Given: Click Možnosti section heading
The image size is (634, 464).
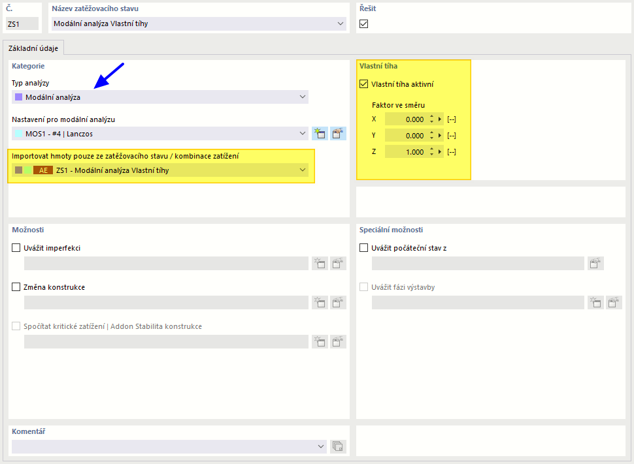Looking at the screenshot, I should click(x=28, y=229).
